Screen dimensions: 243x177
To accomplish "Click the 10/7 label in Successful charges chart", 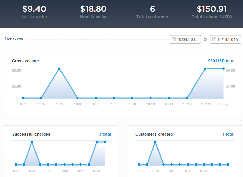I will (48, 171).
